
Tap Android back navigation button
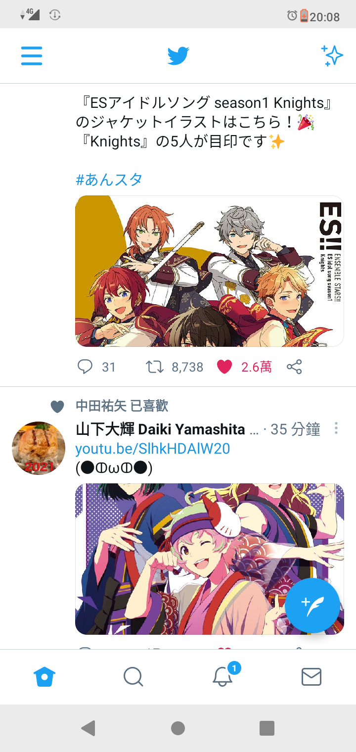(88, 728)
